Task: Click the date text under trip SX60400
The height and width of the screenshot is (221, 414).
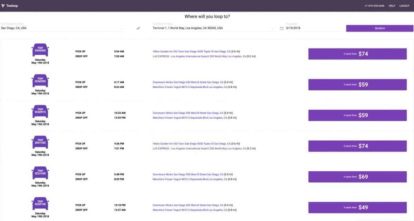Action: (x=40, y=61)
